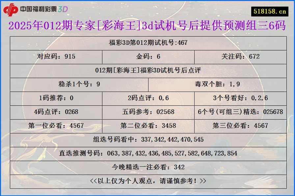295x196 pixels.
Task: Click the 第二位必看 3458 cell
Action: 147,126
